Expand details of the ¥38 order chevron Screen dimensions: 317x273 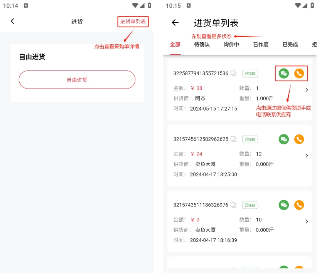[307, 90]
